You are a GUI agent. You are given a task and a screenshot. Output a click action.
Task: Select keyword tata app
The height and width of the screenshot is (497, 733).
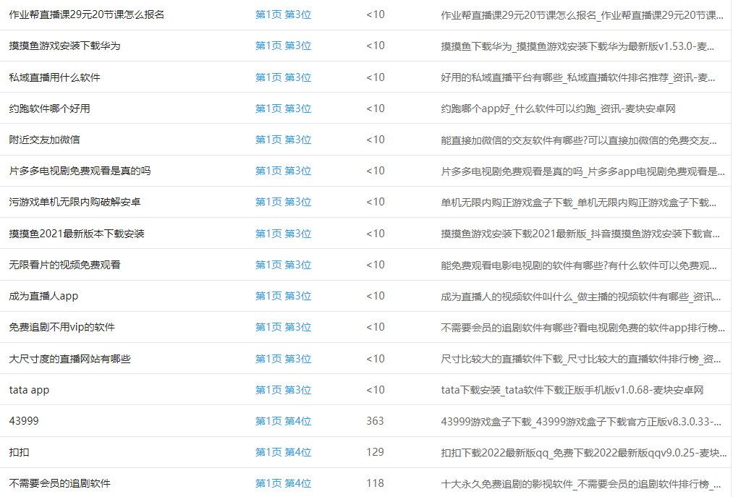tap(29, 390)
